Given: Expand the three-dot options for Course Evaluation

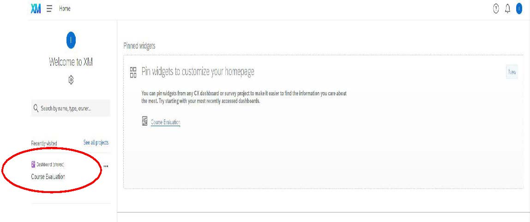Looking at the screenshot, I should tap(106, 166).
